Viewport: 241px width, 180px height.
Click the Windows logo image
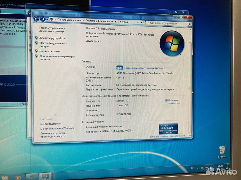coord(172,43)
